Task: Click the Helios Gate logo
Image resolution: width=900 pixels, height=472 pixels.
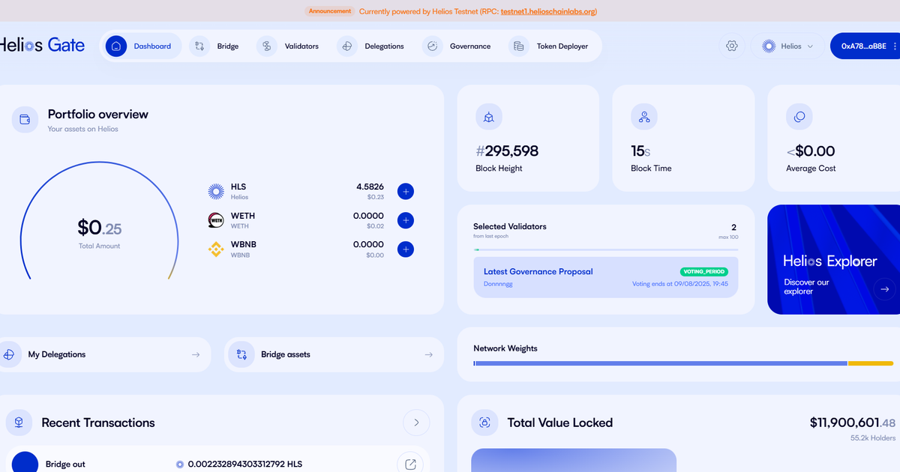Action: [x=42, y=45]
